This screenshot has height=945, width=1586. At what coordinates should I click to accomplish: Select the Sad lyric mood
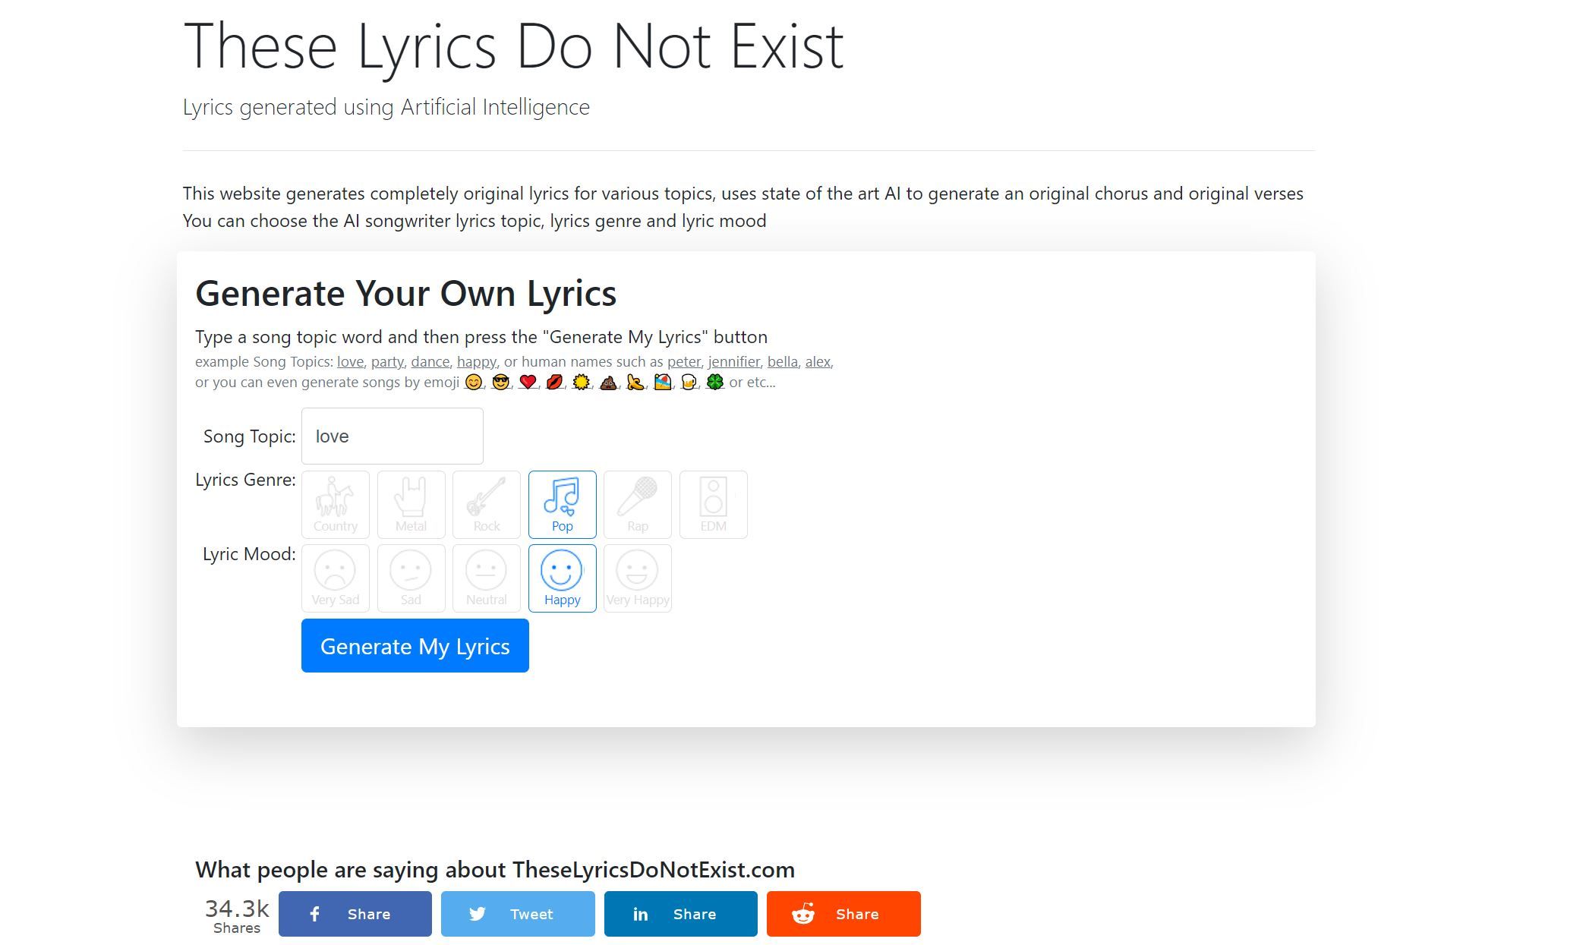coord(411,578)
